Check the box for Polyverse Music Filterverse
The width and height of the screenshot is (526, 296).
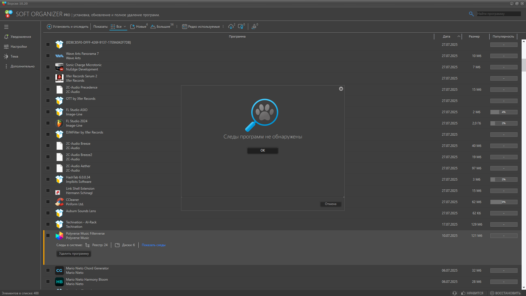48,235
